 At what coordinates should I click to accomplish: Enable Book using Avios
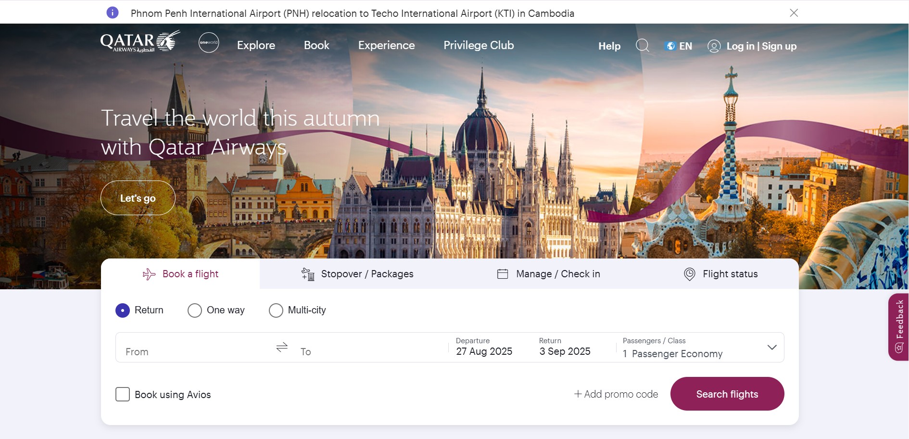[x=123, y=394]
